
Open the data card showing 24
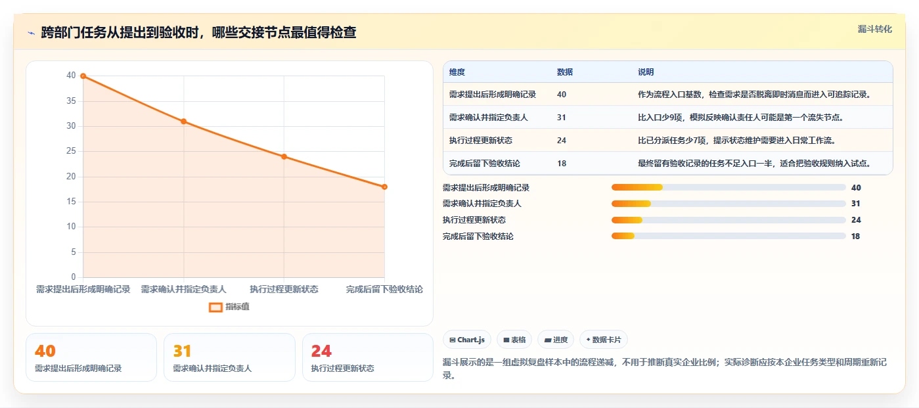coord(368,357)
